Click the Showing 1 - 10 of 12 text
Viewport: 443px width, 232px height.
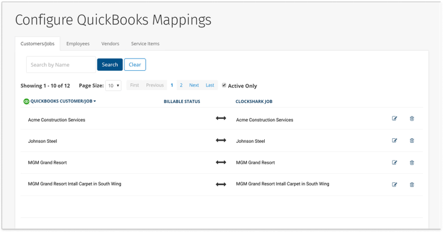(x=45, y=86)
